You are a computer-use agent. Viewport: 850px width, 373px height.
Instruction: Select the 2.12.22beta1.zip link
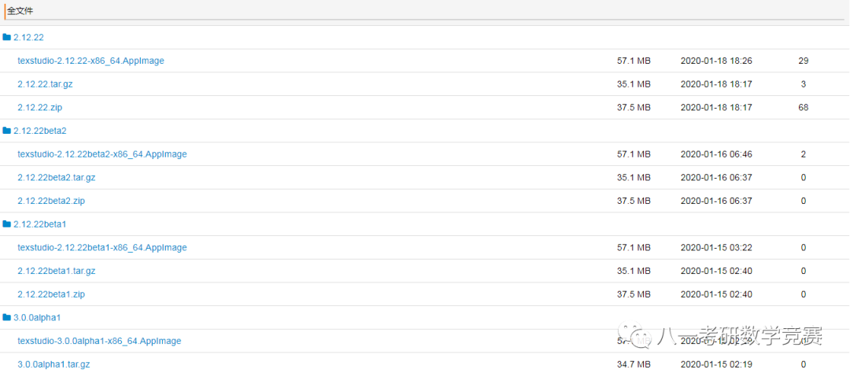51,294
